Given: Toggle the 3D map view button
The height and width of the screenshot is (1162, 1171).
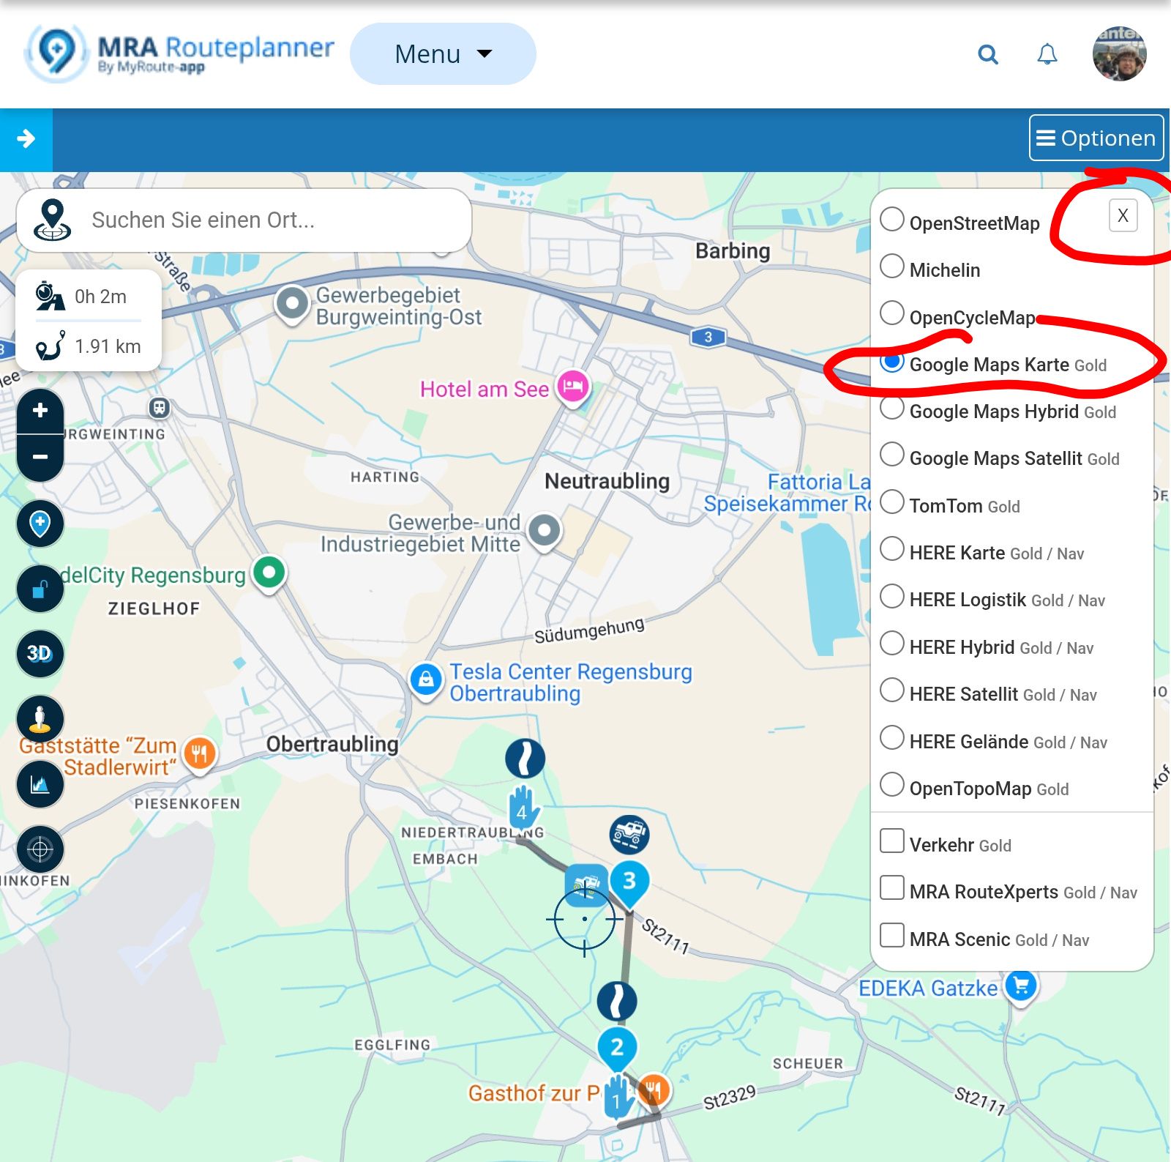Looking at the screenshot, I should tap(40, 653).
